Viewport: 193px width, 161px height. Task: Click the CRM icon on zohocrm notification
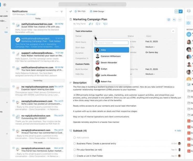click(x=18, y=69)
